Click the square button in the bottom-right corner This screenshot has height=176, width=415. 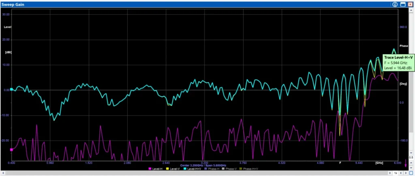411,173
